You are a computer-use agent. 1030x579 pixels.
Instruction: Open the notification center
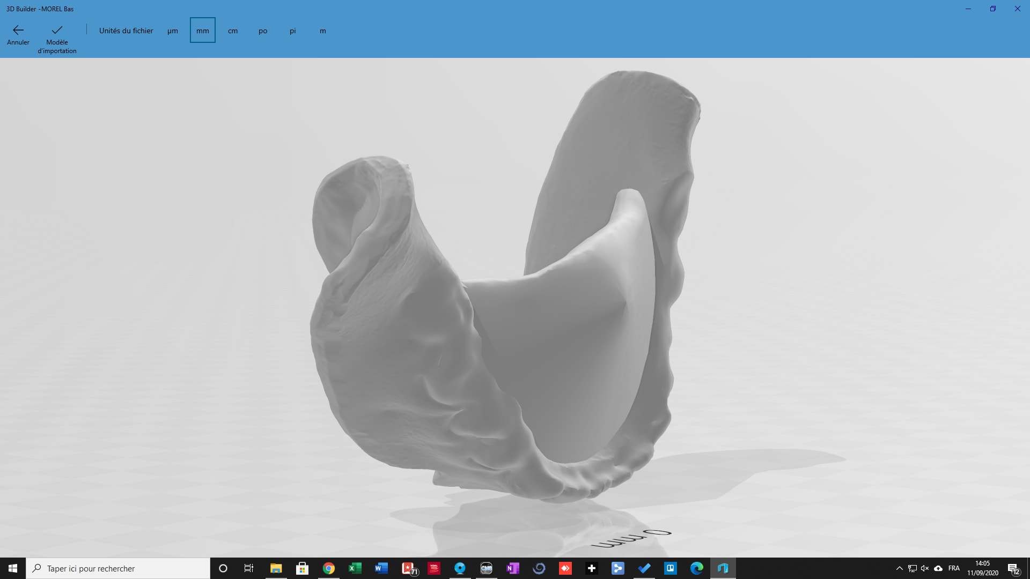point(1013,568)
